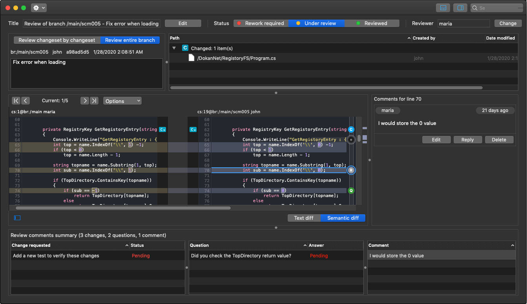Sort by the Created by column header
Viewport: 527px width, 304px height.
pyautogui.click(x=448, y=38)
